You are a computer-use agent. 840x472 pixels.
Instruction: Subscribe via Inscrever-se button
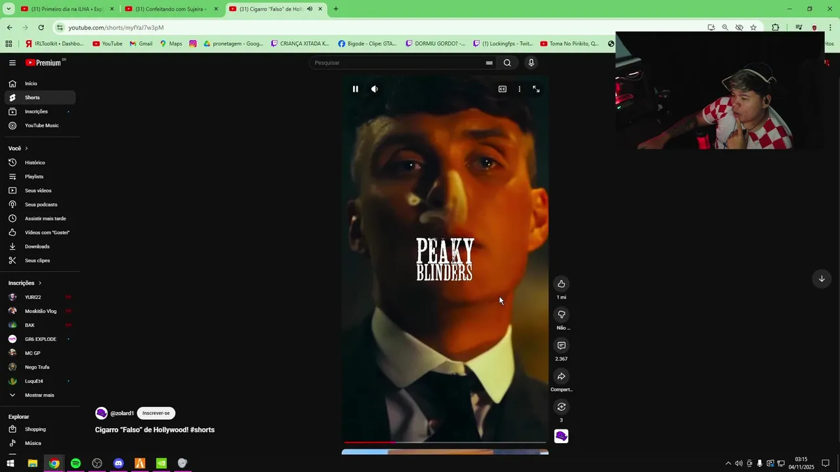[156, 413]
